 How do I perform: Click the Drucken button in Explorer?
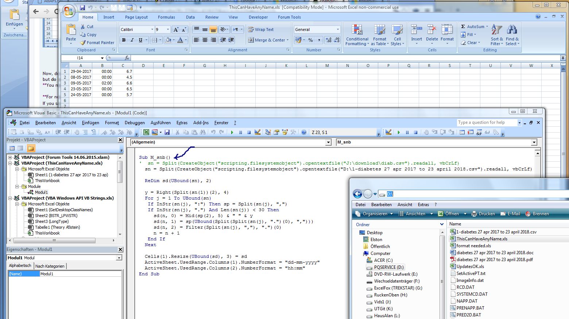[x=483, y=214]
